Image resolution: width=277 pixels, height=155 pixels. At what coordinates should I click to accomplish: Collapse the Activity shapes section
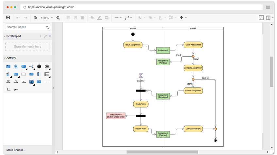click(5, 58)
